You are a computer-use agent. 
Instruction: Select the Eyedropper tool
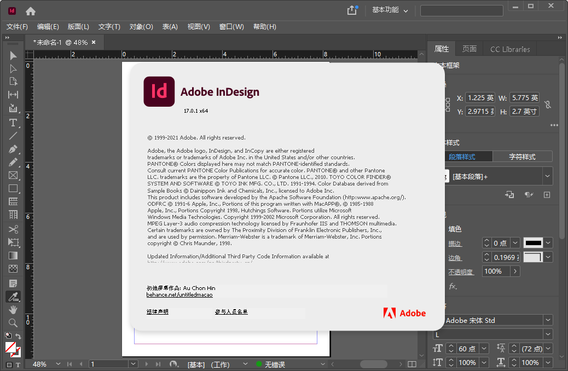(12, 297)
